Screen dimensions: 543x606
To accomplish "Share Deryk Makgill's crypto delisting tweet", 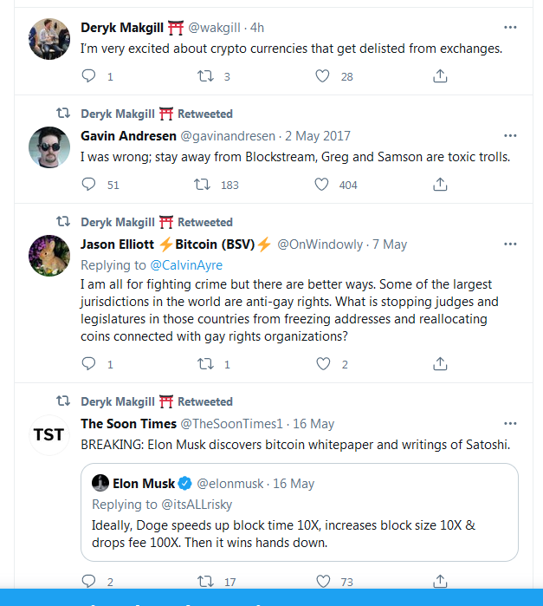I will (x=440, y=75).
